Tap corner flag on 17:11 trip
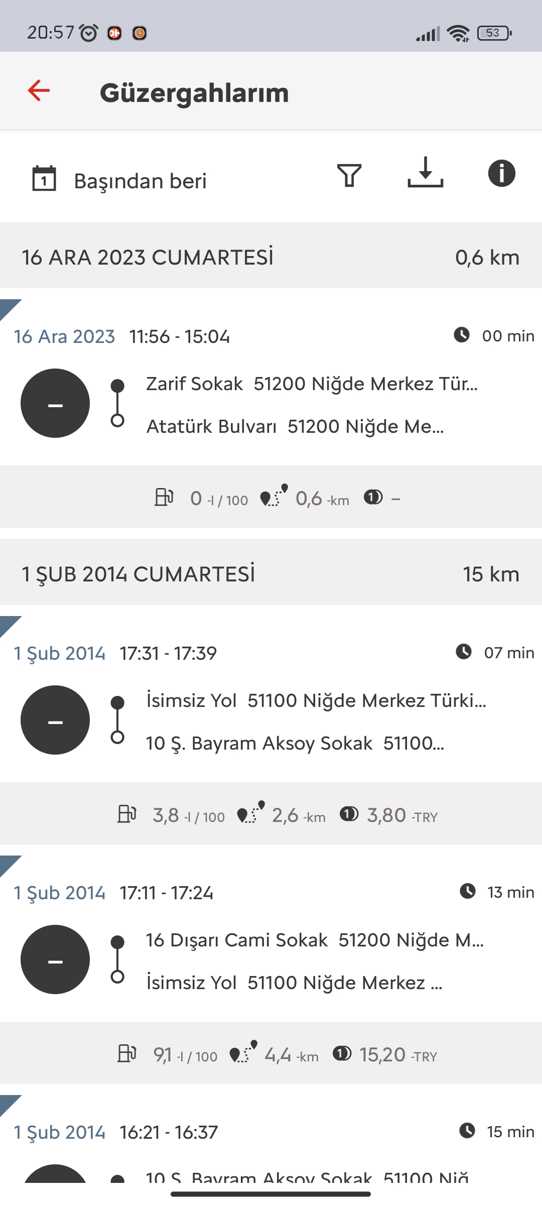Image resolution: width=542 pixels, height=1205 pixels. pyautogui.click(x=9, y=865)
